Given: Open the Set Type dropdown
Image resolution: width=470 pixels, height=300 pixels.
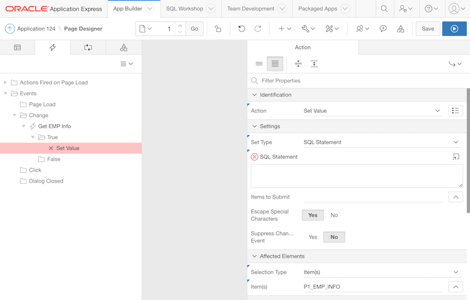Looking at the screenshot, I should [381, 142].
